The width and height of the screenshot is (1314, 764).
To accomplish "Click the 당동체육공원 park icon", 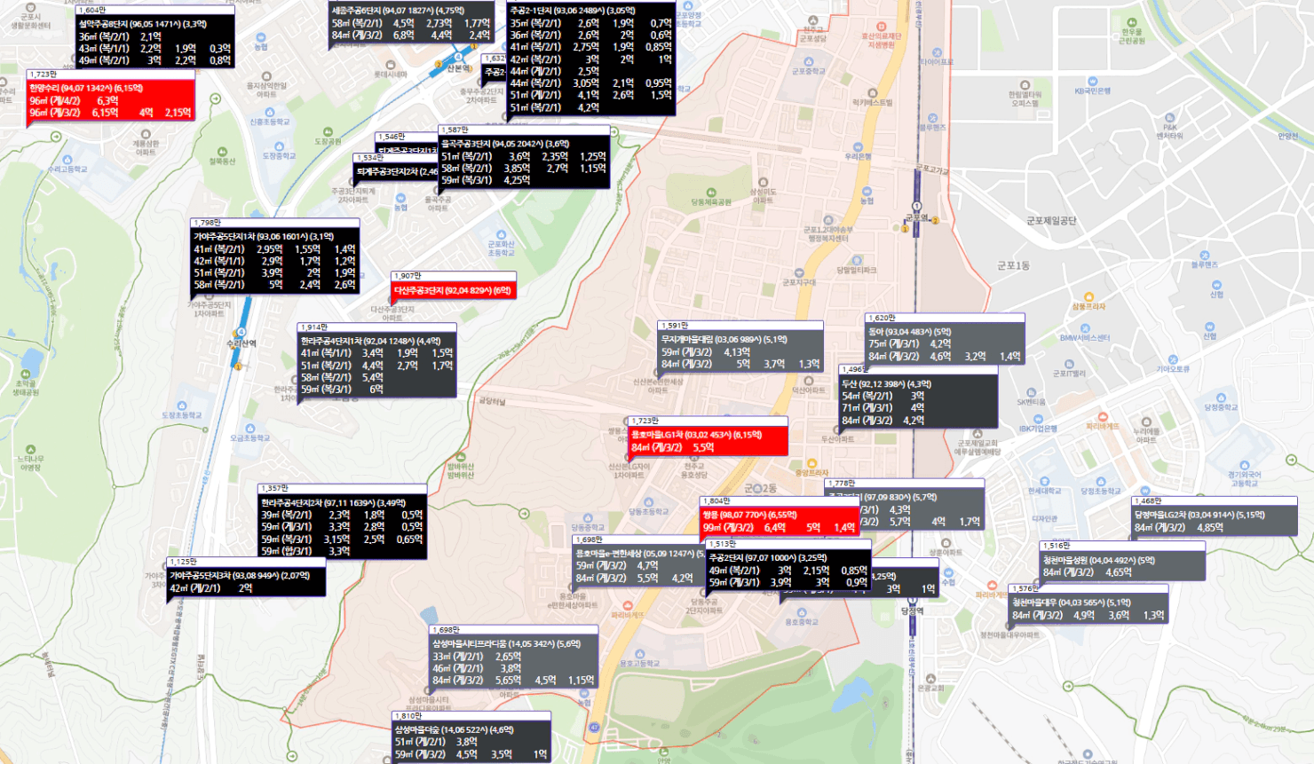I will point(711,193).
